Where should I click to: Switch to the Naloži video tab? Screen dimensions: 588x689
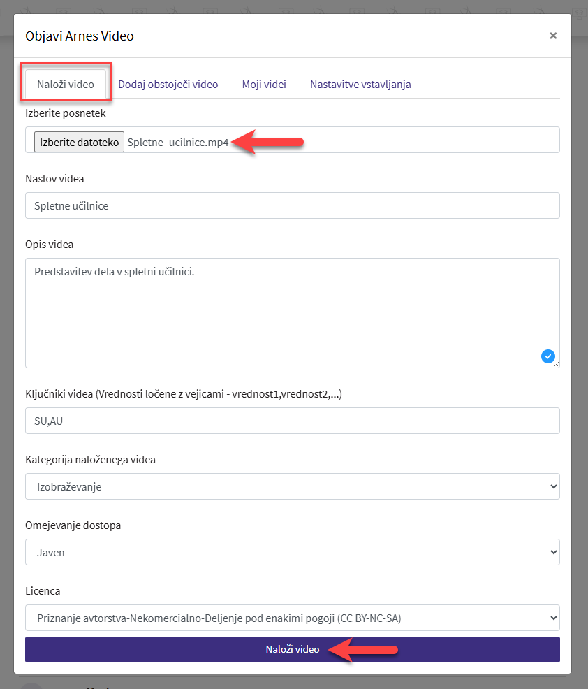[x=66, y=84]
